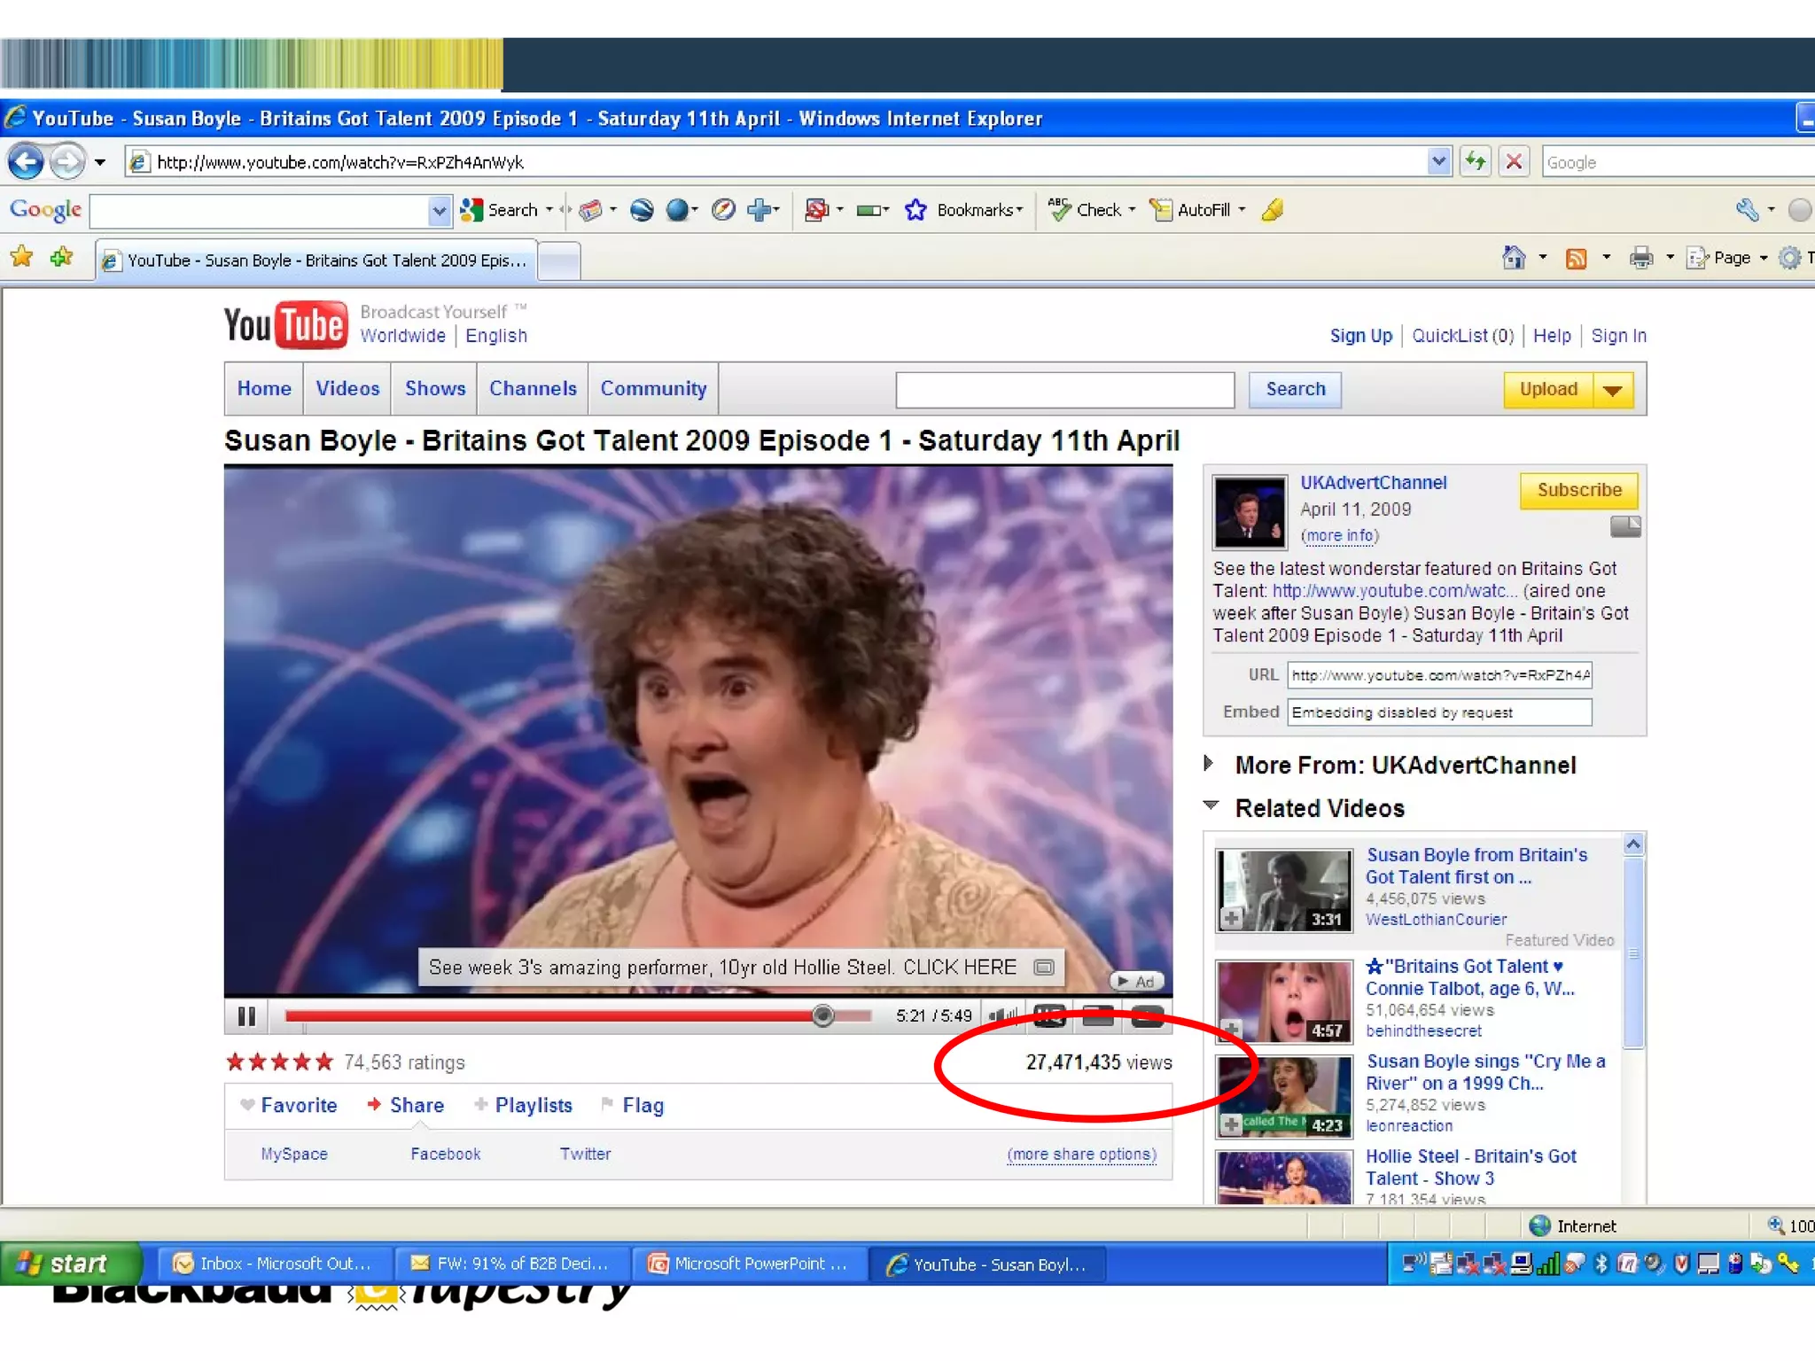Pause the video playback
Image resolution: width=1815 pixels, height=1361 pixels.
[246, 1016]
